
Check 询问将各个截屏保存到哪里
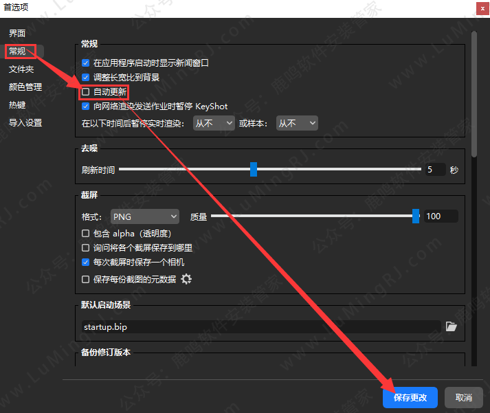click(x=86, y=247)
